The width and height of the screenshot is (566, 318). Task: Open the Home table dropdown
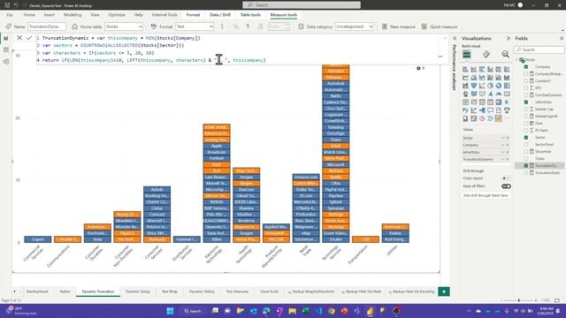coord(124,26)
